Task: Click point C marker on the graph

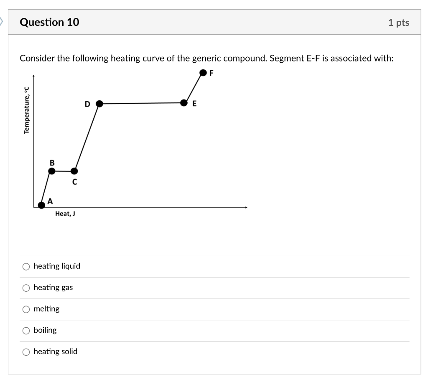Action: tap(74, 171)
